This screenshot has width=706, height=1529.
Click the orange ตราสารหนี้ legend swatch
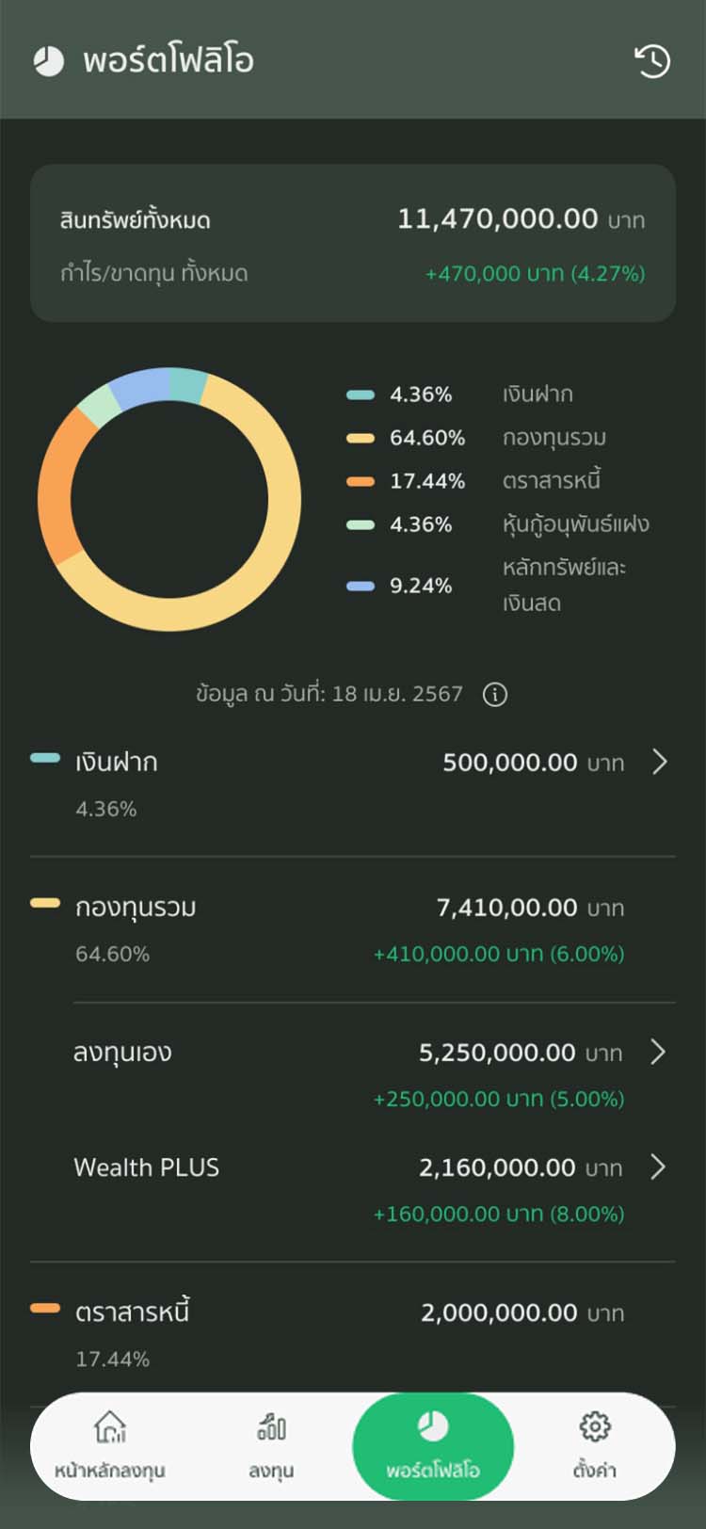coord(361,481)
